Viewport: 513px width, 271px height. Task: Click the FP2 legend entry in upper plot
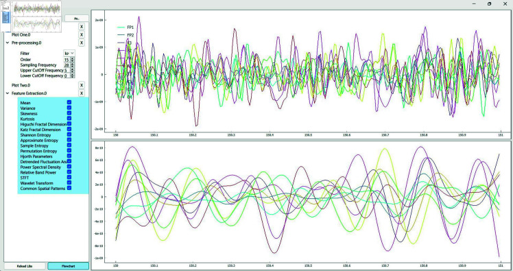(126, 35)
